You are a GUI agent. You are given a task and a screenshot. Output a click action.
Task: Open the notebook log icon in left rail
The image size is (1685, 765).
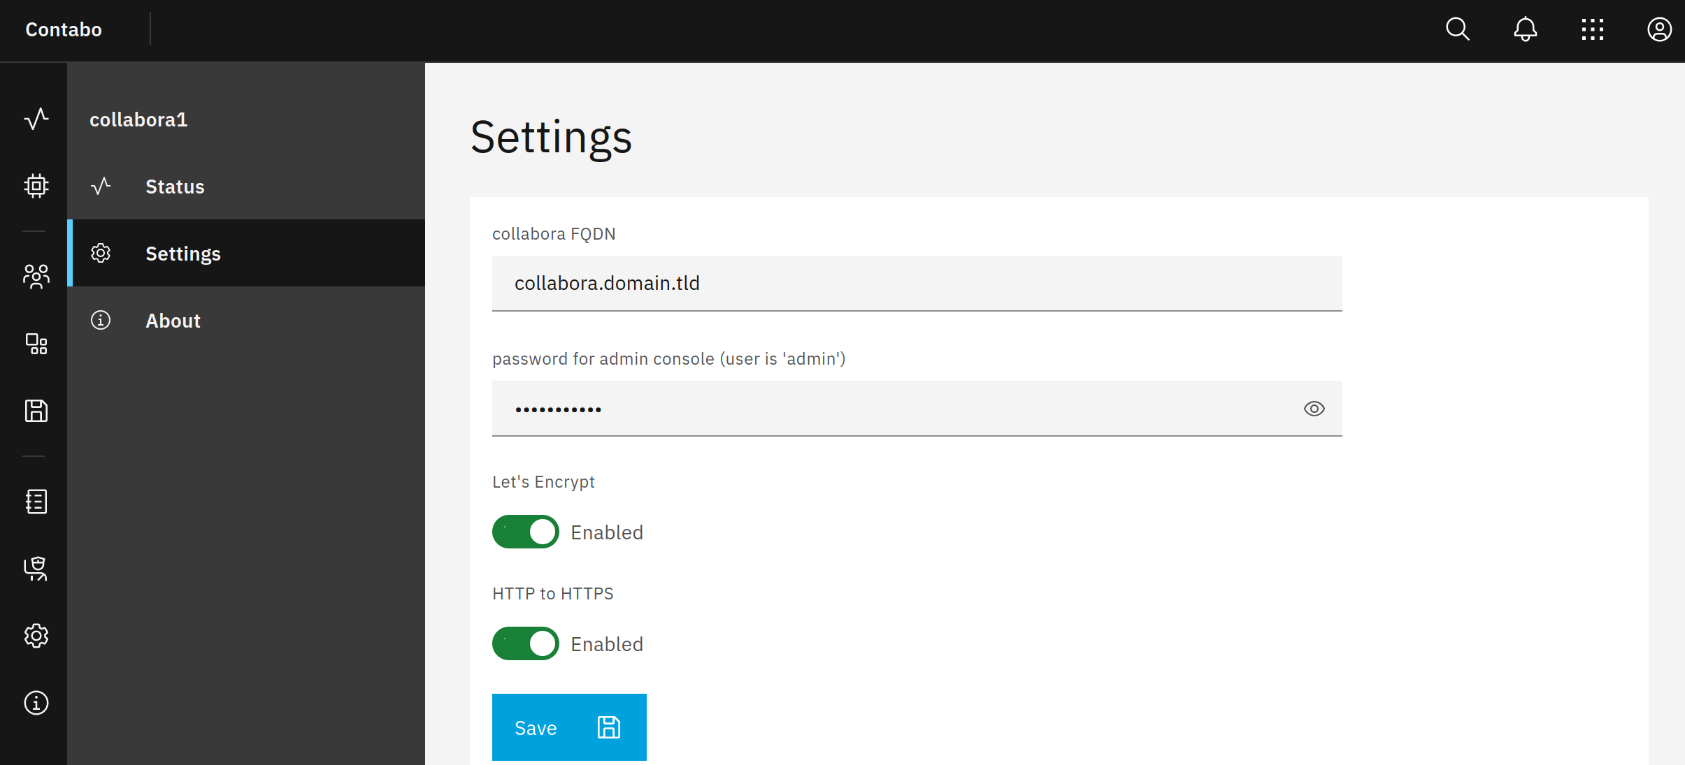tap(36, 502)
